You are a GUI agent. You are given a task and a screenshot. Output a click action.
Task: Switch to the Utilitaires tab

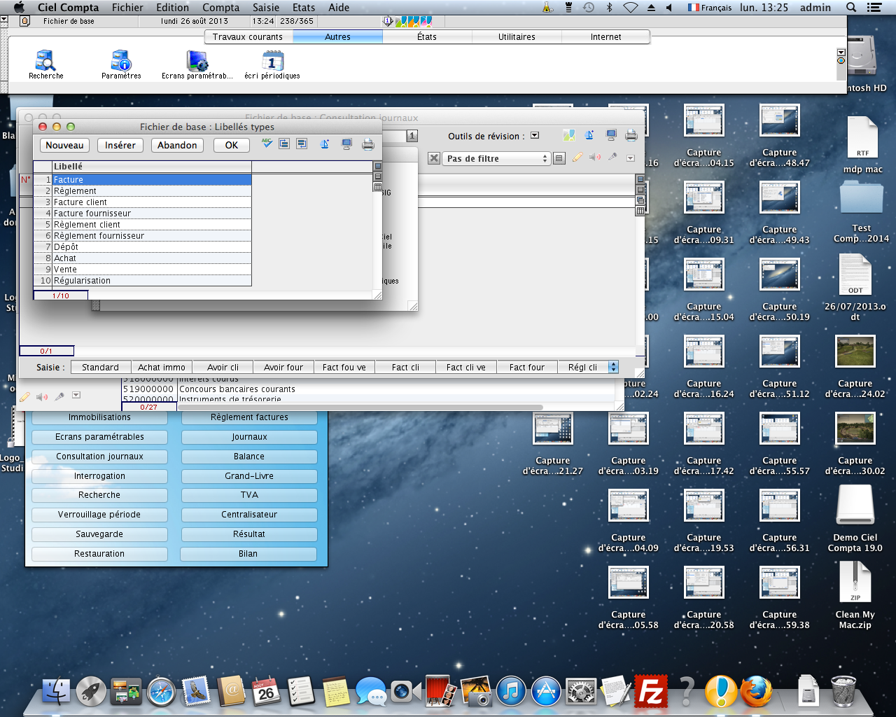point(517,36)
